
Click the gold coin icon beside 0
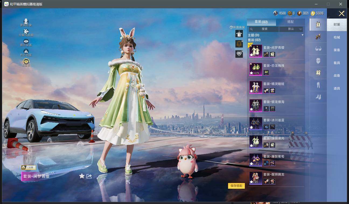point(290,13)
